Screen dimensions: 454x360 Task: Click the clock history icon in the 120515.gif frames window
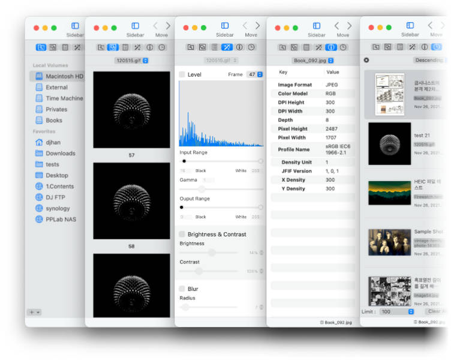[162, 47]
